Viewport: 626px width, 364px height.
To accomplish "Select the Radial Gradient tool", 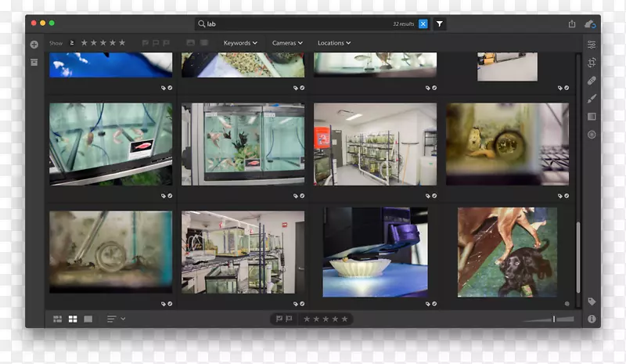I will coord(592,135).
